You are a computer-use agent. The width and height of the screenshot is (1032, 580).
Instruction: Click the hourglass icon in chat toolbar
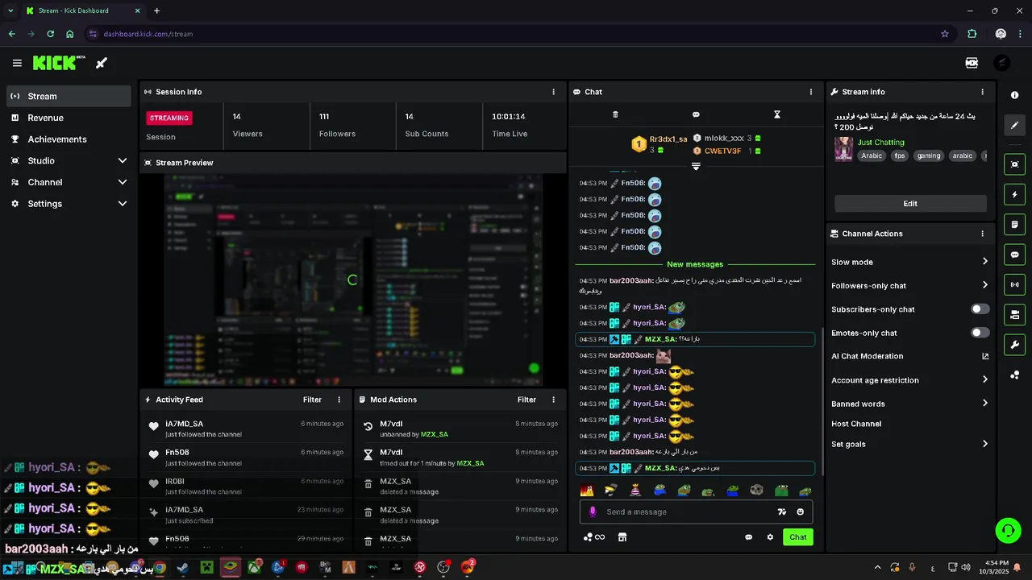click(x=777, y=114)
